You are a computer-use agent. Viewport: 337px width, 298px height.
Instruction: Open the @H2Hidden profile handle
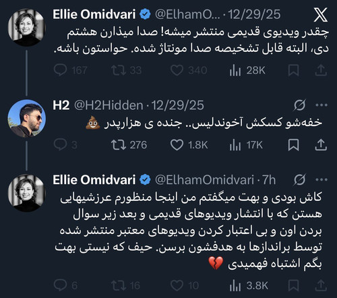[109, 105]
